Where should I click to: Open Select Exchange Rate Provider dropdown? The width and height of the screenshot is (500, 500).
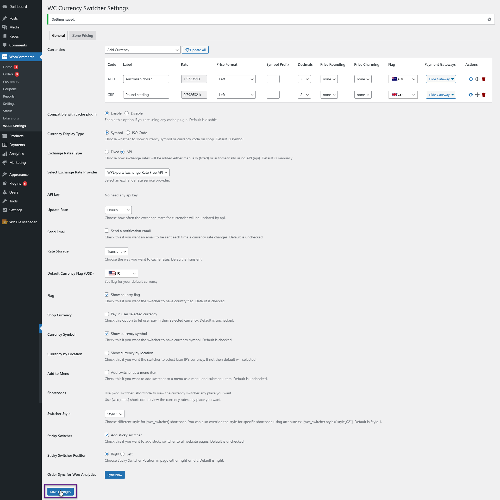137,172
